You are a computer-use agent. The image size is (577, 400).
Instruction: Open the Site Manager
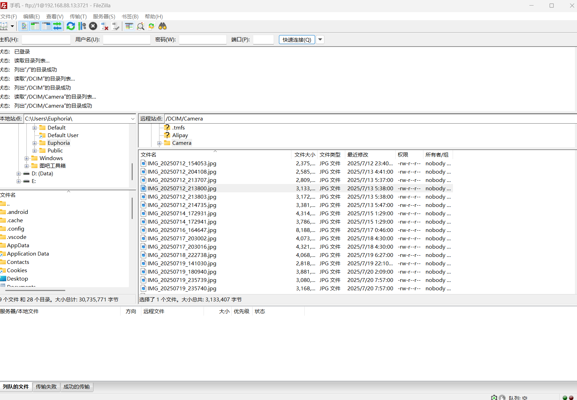click(x=4, y=26)
